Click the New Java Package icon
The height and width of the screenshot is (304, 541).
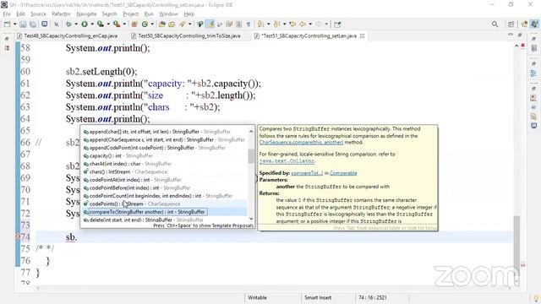(134, 24)
